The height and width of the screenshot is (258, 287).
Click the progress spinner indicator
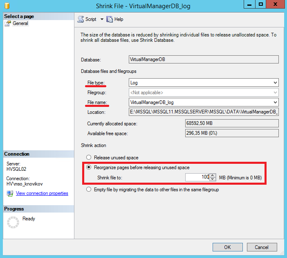tap(13, 222)
